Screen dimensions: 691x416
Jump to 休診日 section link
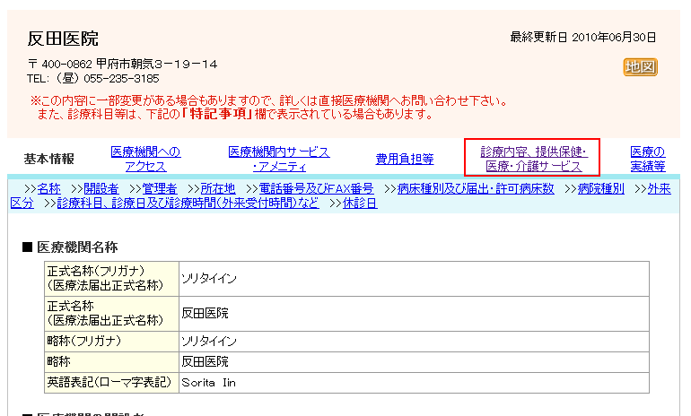pos(360,203)
